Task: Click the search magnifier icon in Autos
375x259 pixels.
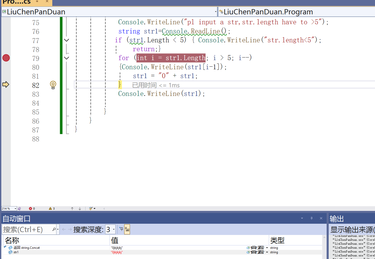Action: [54, 229]
